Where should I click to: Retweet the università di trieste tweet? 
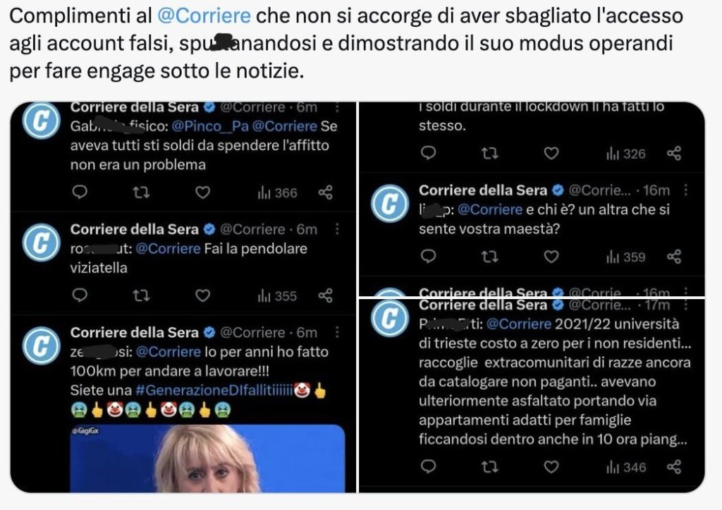click(489, 467)
